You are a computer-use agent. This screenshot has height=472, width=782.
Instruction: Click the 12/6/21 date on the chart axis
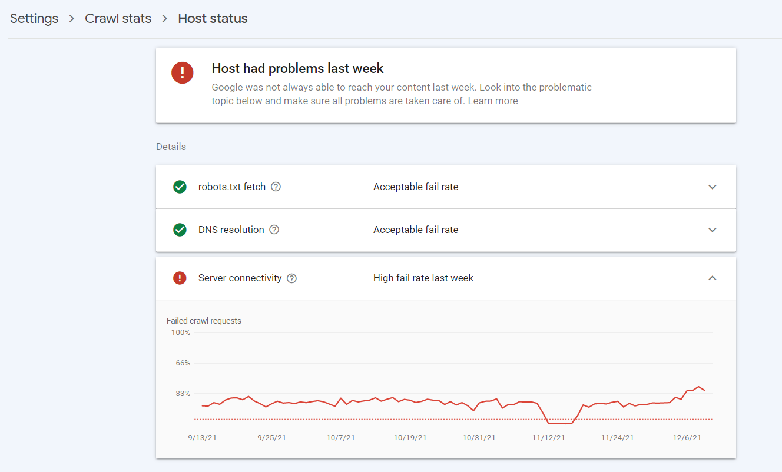click(687, 438)
